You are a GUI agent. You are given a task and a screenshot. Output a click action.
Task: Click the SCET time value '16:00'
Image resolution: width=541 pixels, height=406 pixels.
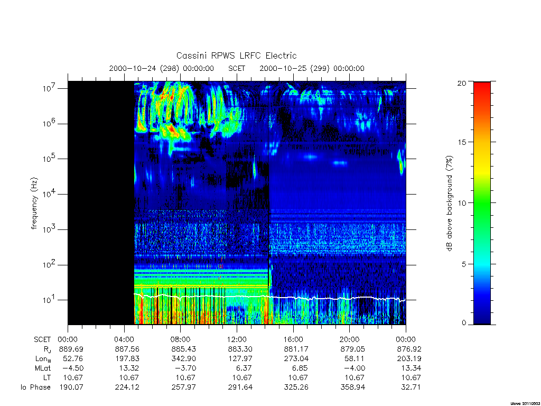click(293, 339)
